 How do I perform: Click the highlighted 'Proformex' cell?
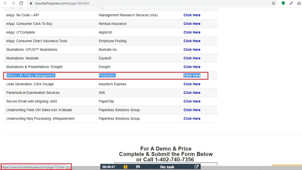(107, 75)
